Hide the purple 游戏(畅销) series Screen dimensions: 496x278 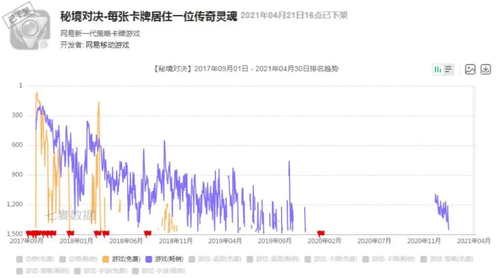tap(164, 259)
